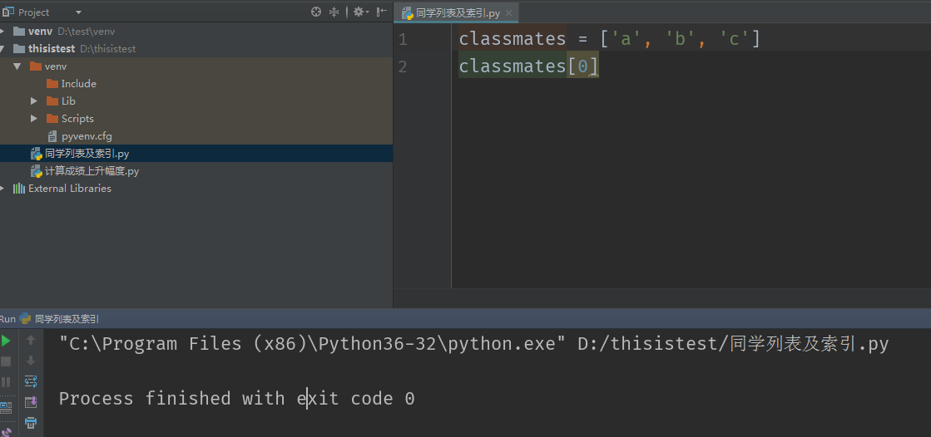Click the green Rerun button in Run panel
931x437 pixels.
6,341
